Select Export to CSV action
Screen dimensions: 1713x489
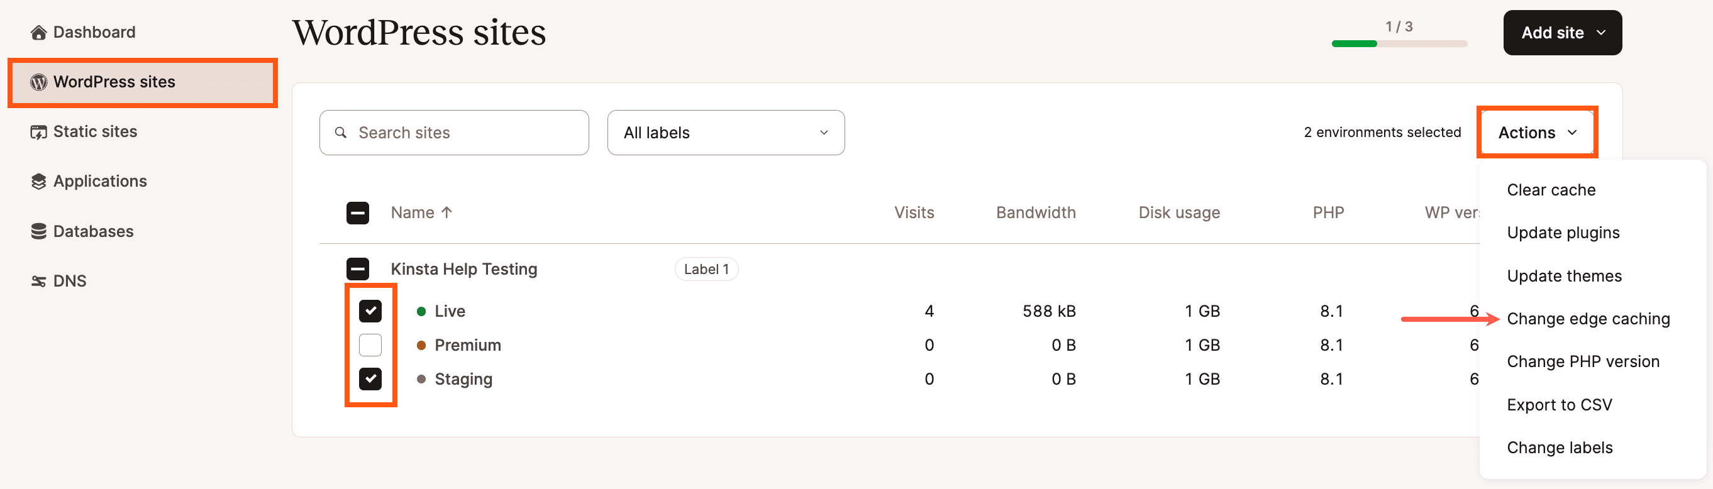click(1560, 404)
